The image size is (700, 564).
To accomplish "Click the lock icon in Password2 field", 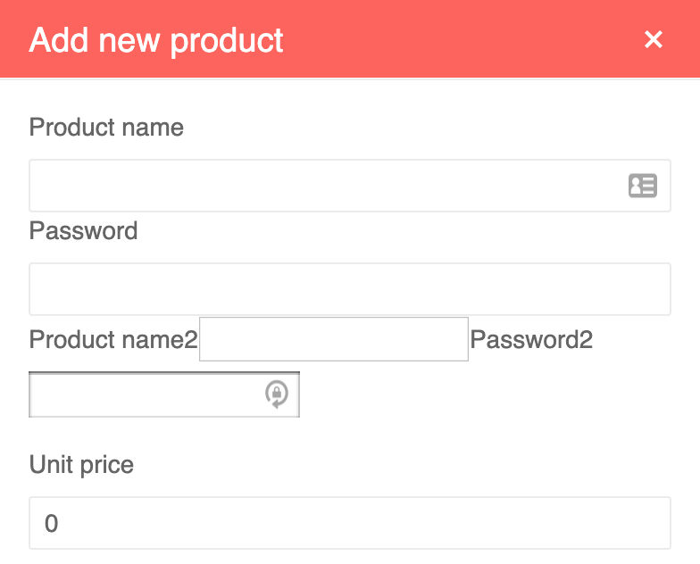I will coord(277,394).
